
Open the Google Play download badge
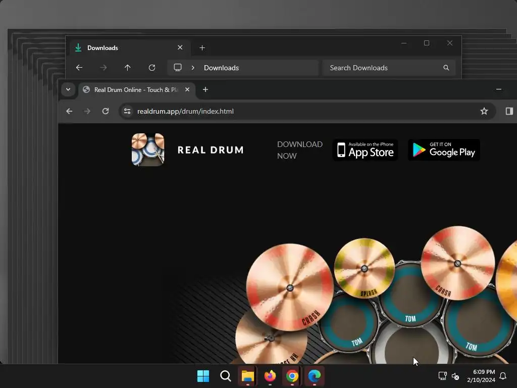click(444, 150)
